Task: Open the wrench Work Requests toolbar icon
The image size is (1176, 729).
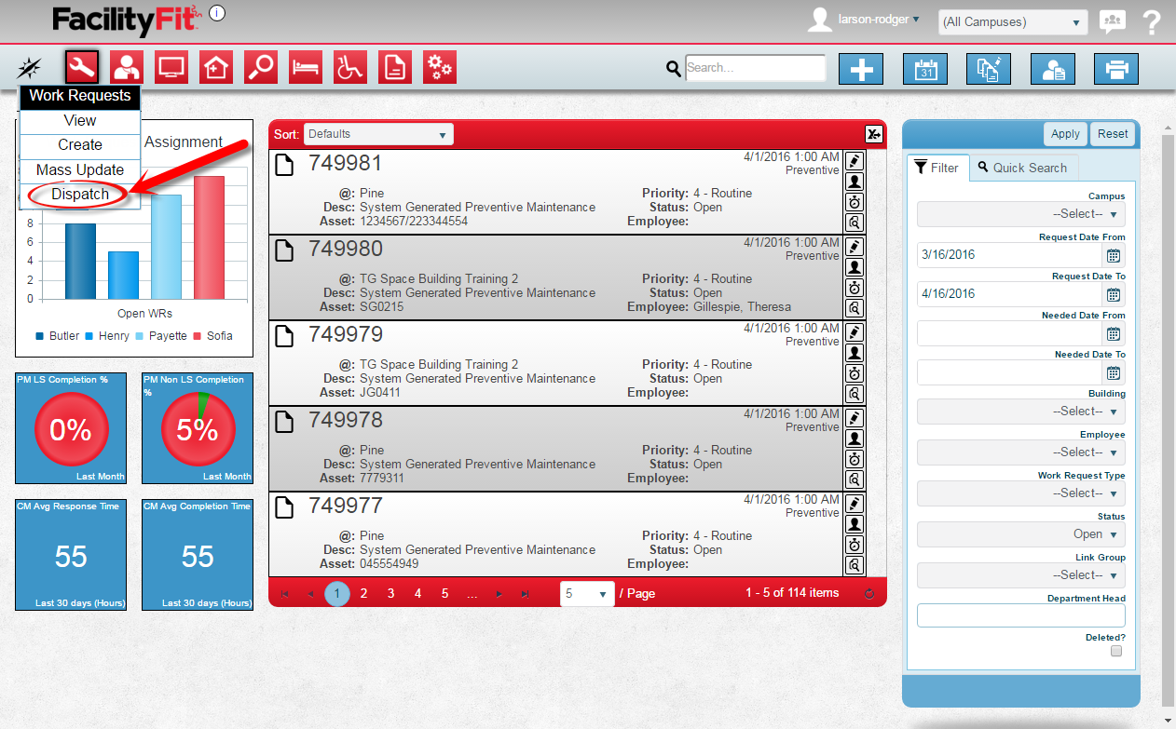Action: point(82,67)
